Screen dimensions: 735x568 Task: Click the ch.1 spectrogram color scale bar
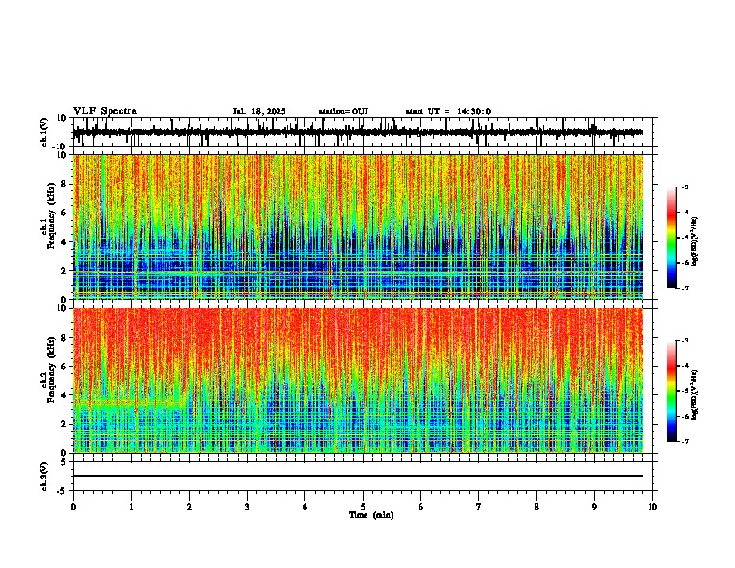[x=671, y=238]
